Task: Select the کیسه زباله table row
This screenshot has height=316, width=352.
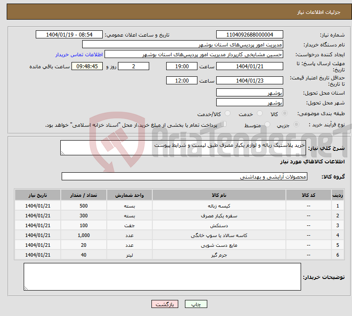Action: click(x=219, y=206)
